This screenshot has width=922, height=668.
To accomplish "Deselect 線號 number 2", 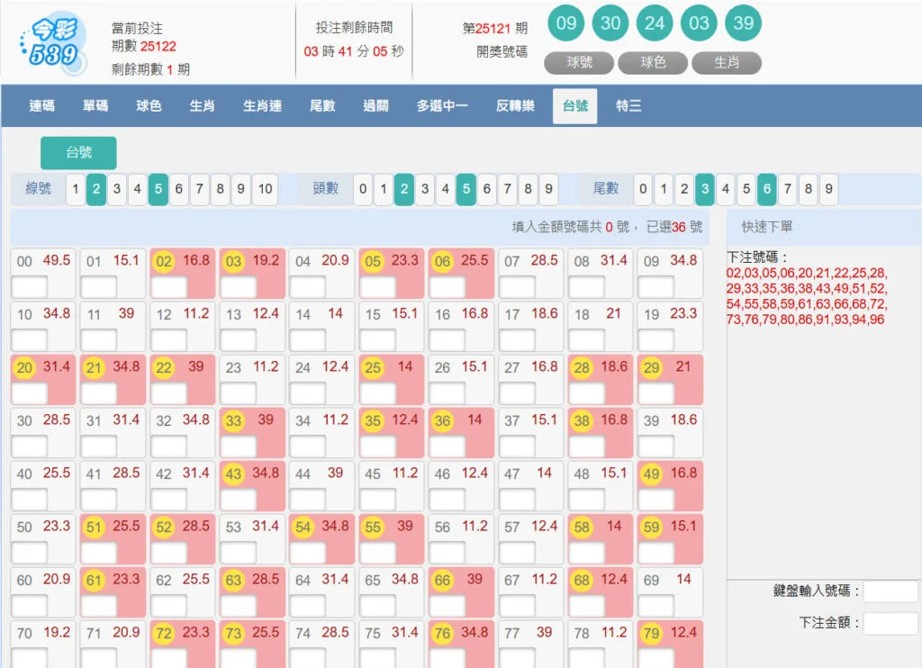I will point(95,190).
